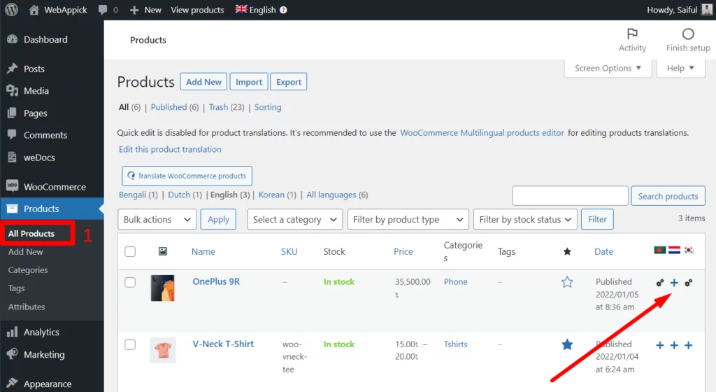Edit Korean translation of OnePlus 9R

click(689, 283)
